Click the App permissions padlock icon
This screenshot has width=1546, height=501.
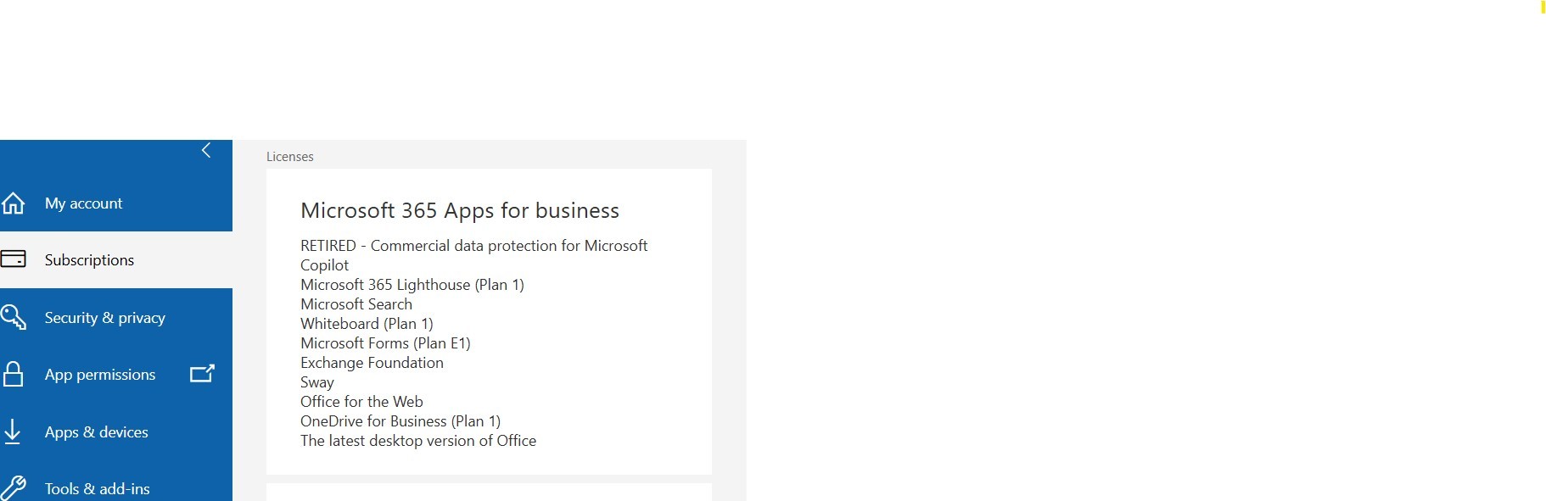point(14,374)
